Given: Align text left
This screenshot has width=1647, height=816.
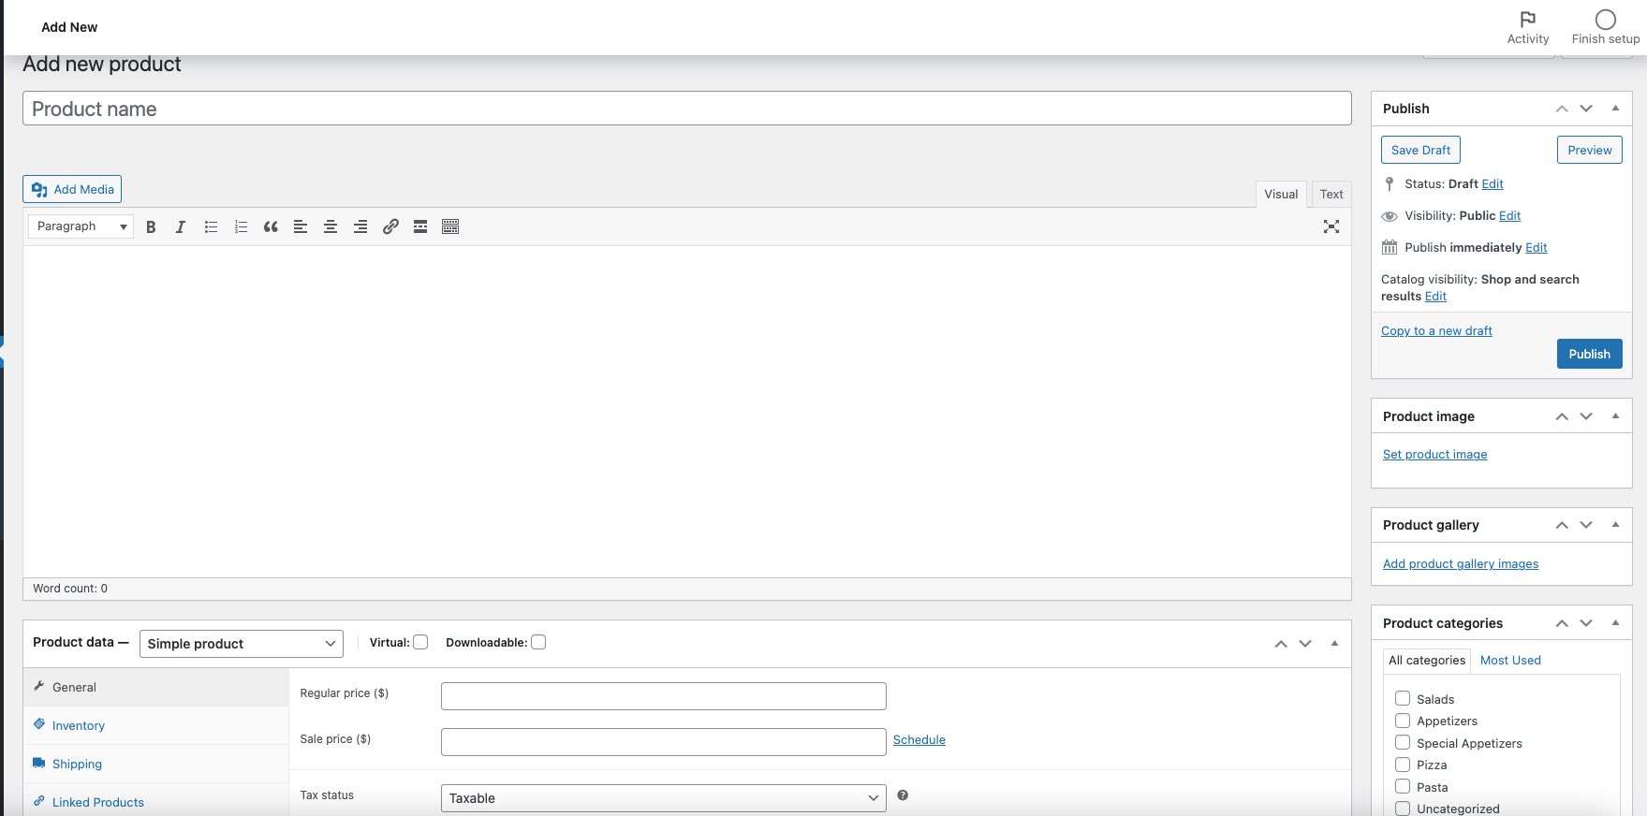Looking at the screenshot, I should (x=301, y=226).
